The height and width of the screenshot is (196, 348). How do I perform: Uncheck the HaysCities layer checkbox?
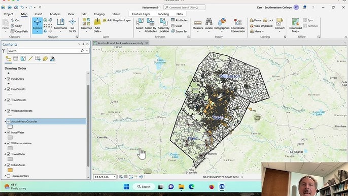(9, 79)
